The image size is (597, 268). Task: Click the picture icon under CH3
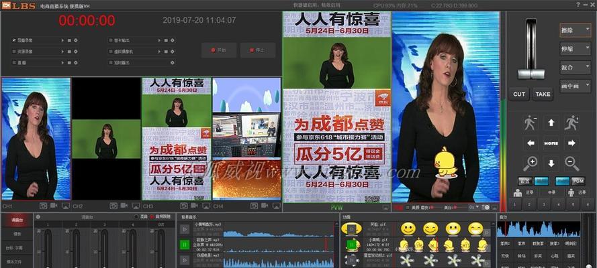206,206
